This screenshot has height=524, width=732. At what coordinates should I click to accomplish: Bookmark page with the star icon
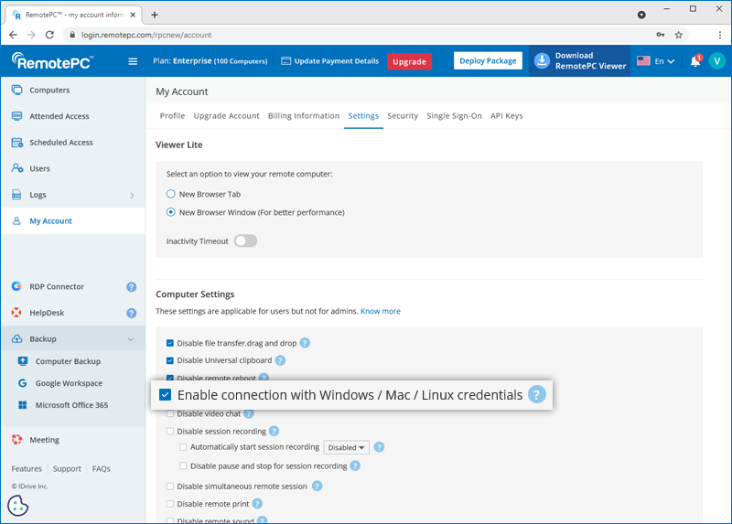pyautogui.click(x=679, y=35)
